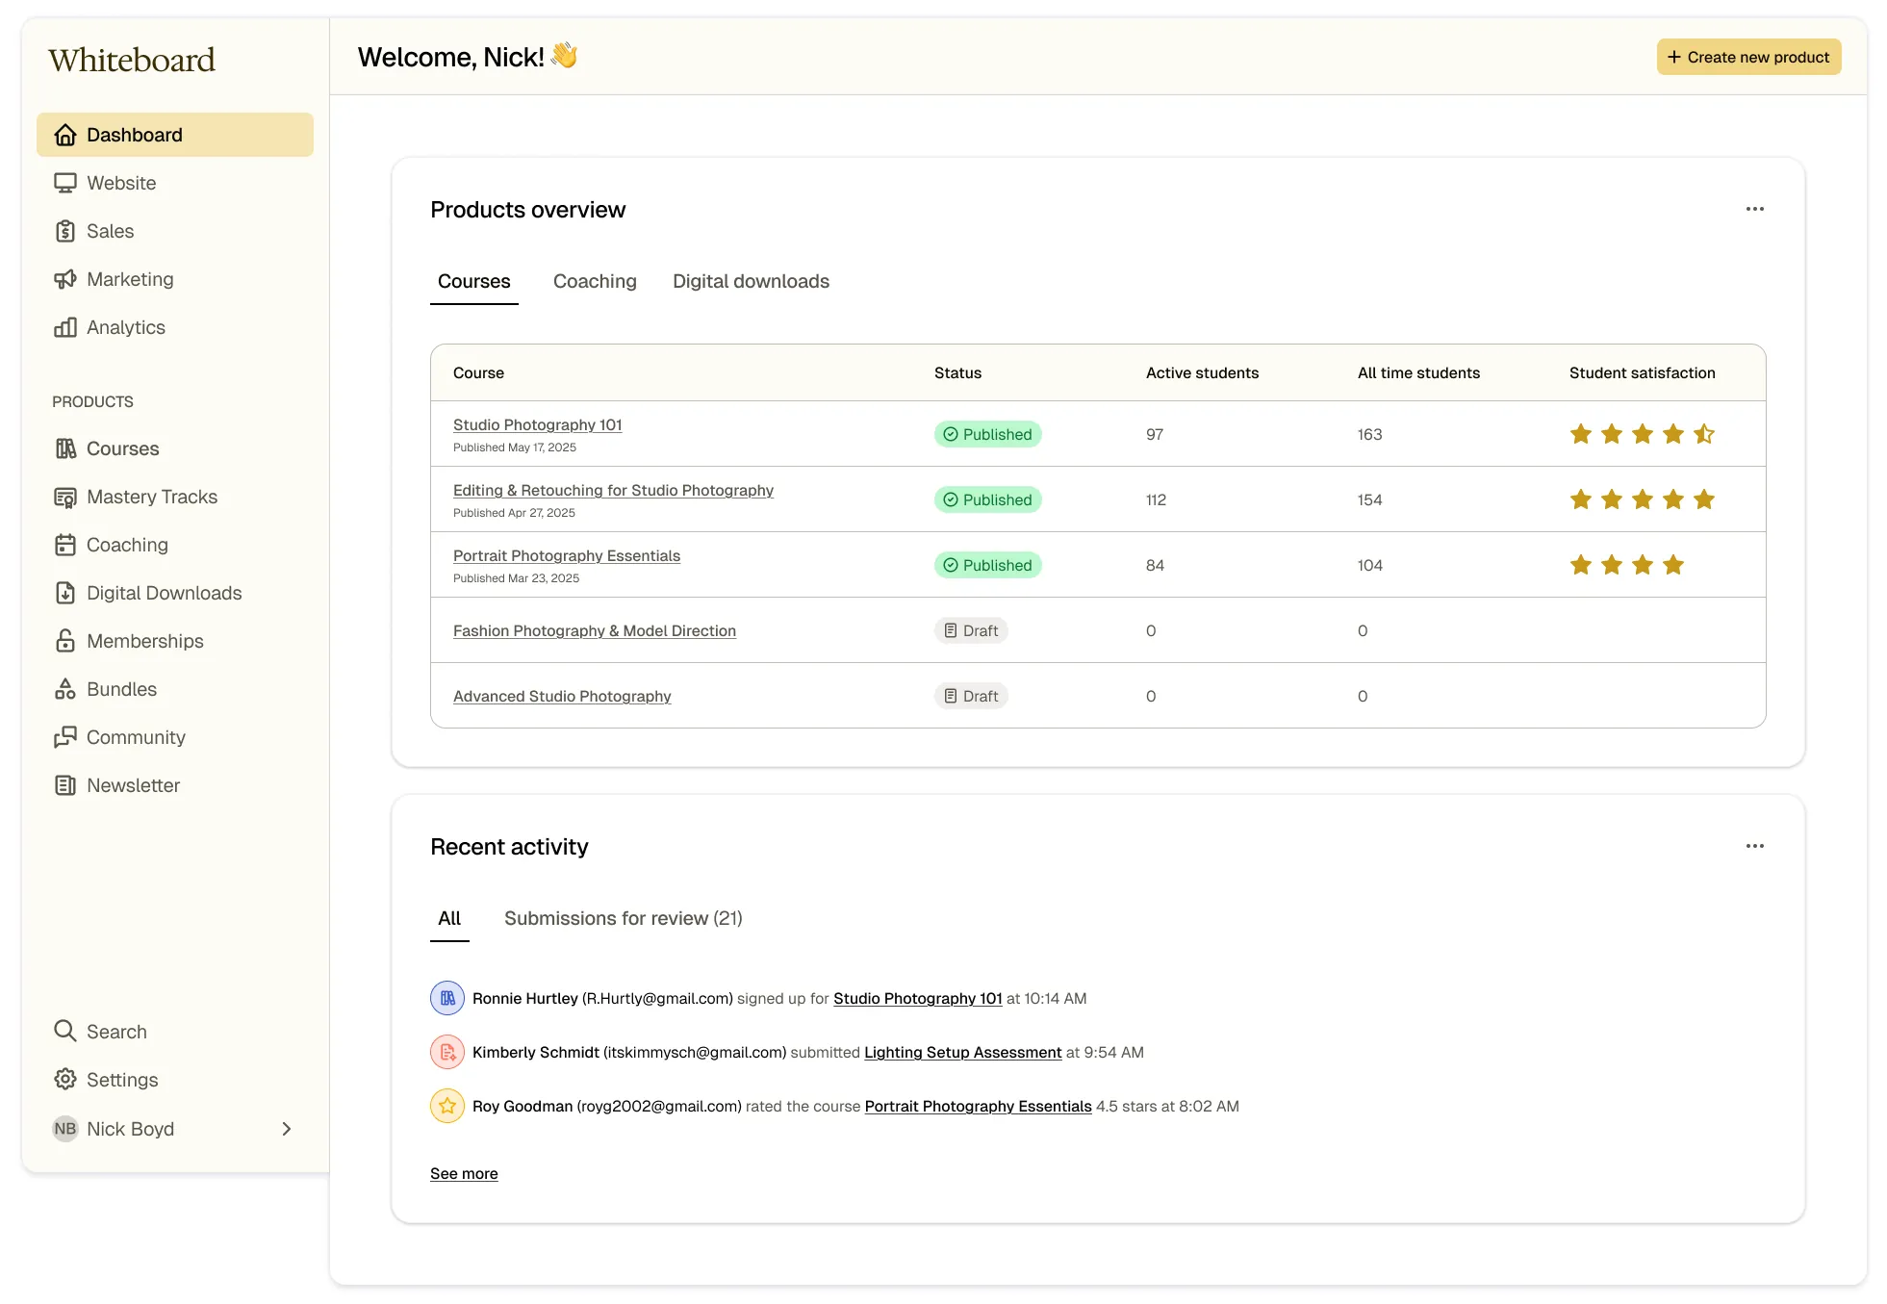Open Community chat bubbles icon

(x=64, y=737)
